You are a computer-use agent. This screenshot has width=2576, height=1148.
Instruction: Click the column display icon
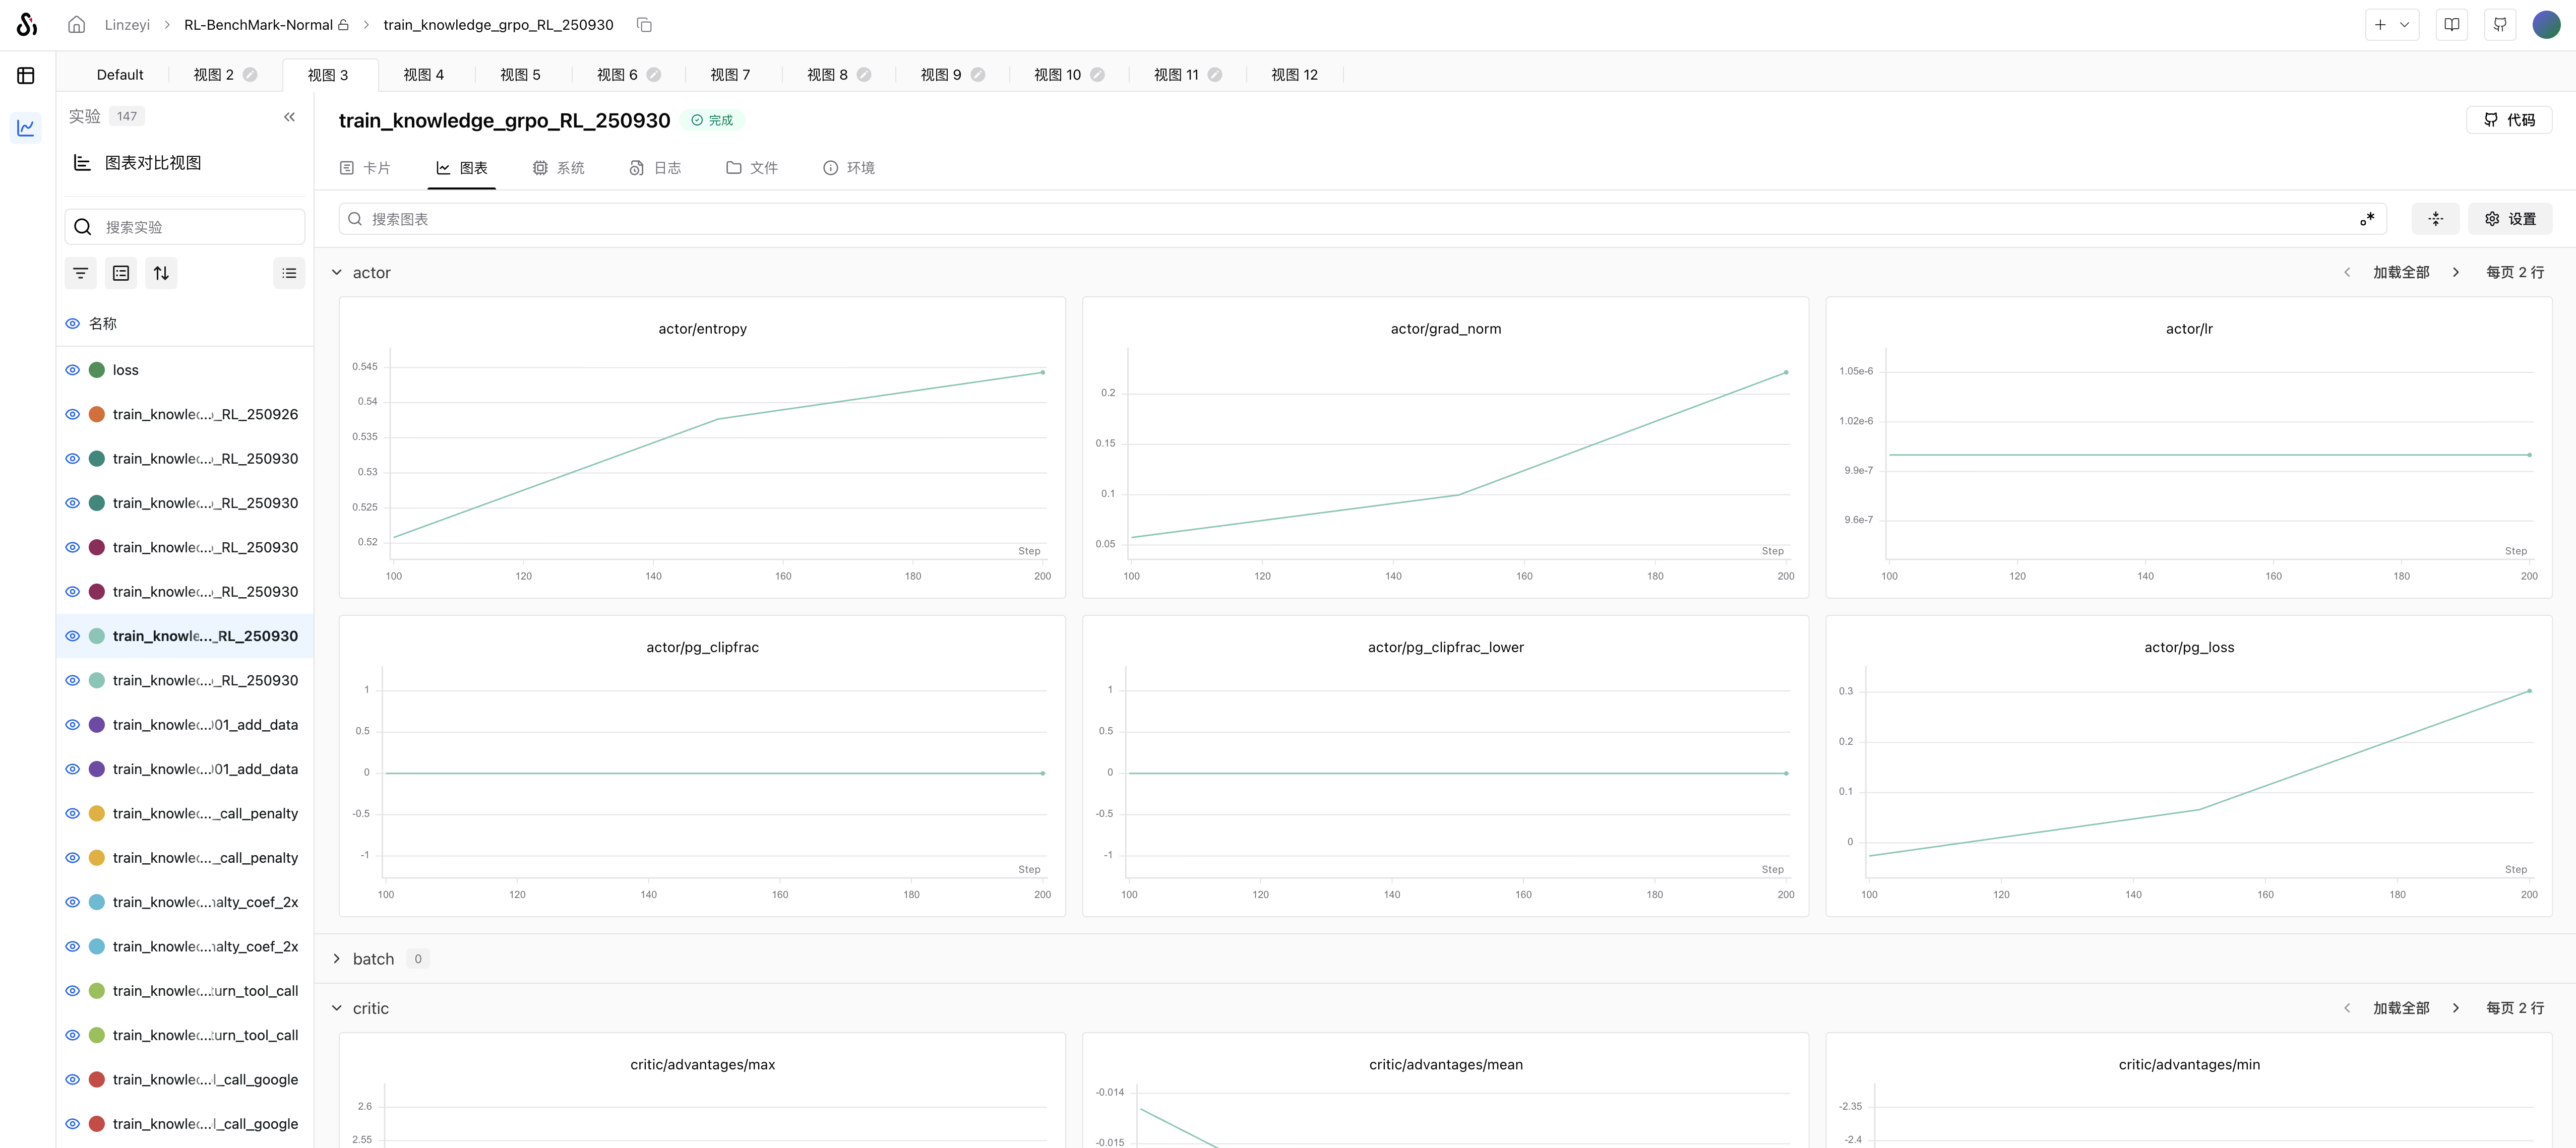(x=121, y=273)
